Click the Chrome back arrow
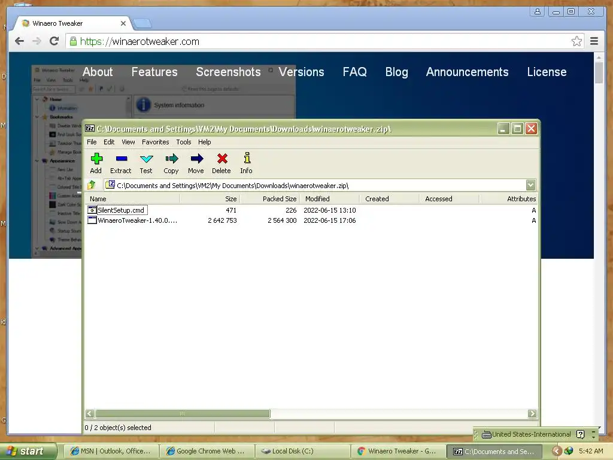The height and width of the screenshot is (460, 613). pyautogui.click(x=19, y=41)
